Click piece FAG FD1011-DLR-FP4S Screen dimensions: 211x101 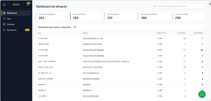coord(93,67)
